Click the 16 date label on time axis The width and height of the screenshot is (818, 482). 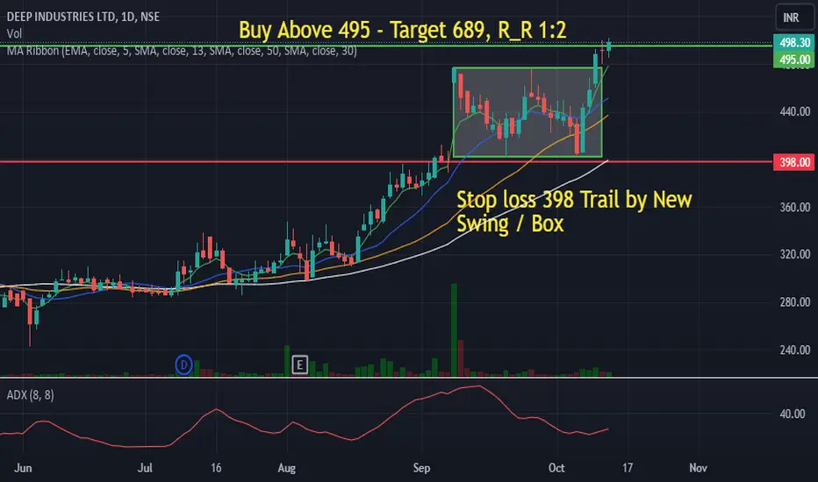coord(216,468)
